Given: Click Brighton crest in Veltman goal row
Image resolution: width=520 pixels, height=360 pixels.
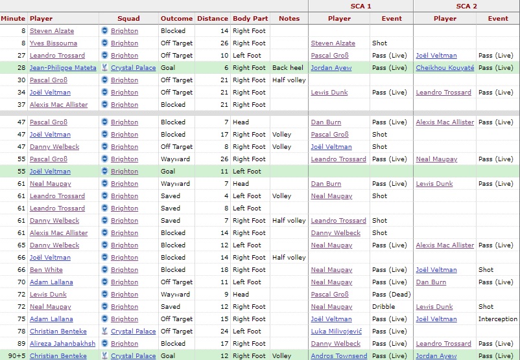Looking at the screenshot, I should coord(104,171).
